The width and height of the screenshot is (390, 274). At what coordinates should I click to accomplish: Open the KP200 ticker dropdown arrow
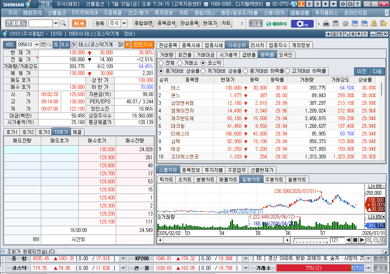tap(246, 259)
